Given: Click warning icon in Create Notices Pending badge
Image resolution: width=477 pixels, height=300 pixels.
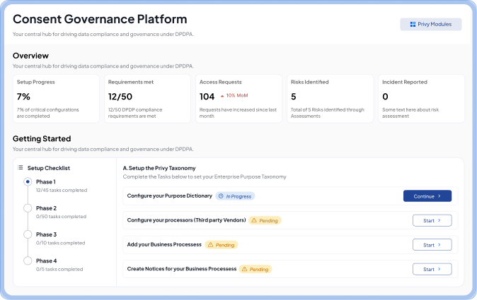Looking at the screenshot, I should [244, 269].
